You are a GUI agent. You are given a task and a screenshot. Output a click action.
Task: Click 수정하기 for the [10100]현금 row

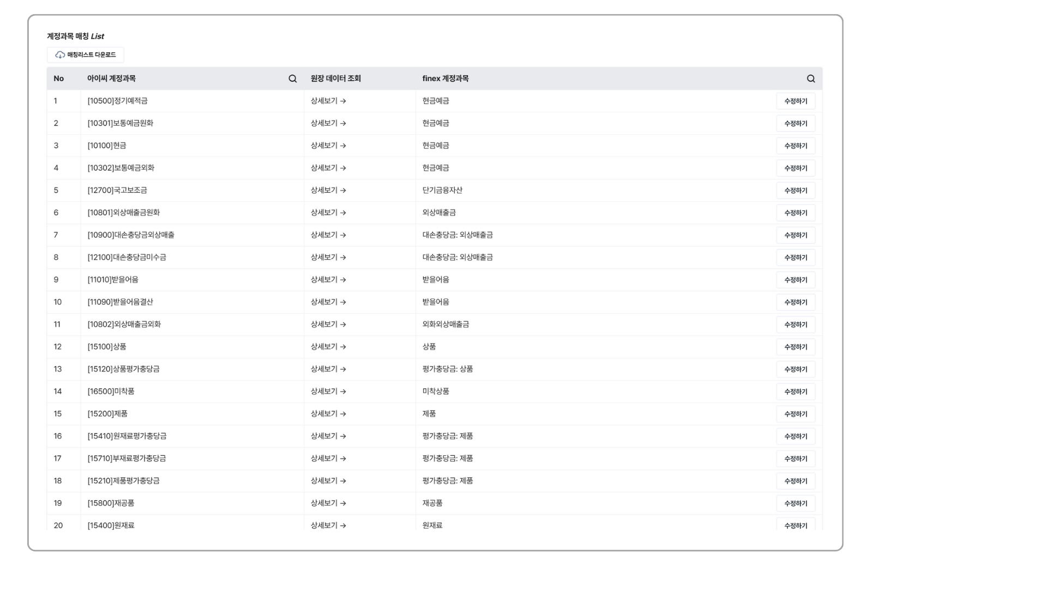click(x=795, y=146)
